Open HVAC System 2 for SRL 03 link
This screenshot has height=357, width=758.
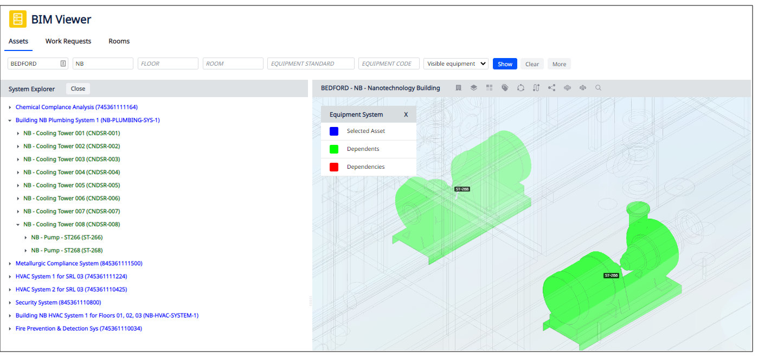[x=71, y=290]
